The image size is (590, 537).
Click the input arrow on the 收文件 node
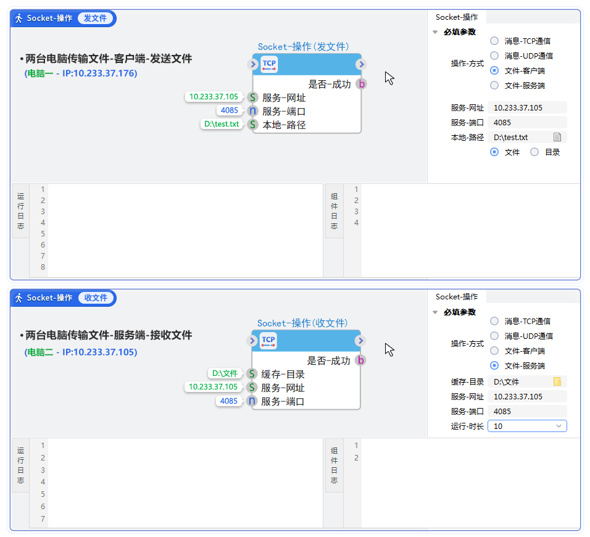coord(252,341)
